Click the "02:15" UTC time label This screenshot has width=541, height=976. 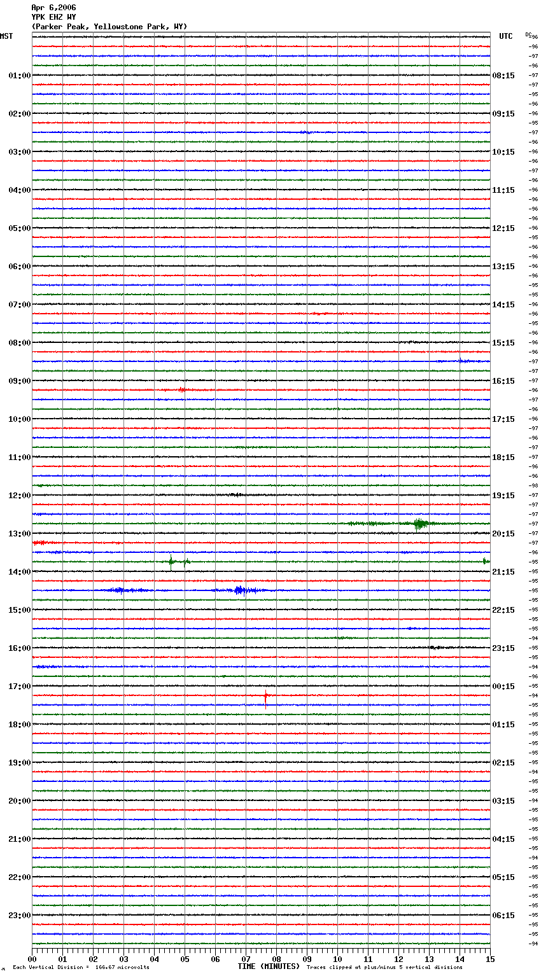[x=503, y=763]
